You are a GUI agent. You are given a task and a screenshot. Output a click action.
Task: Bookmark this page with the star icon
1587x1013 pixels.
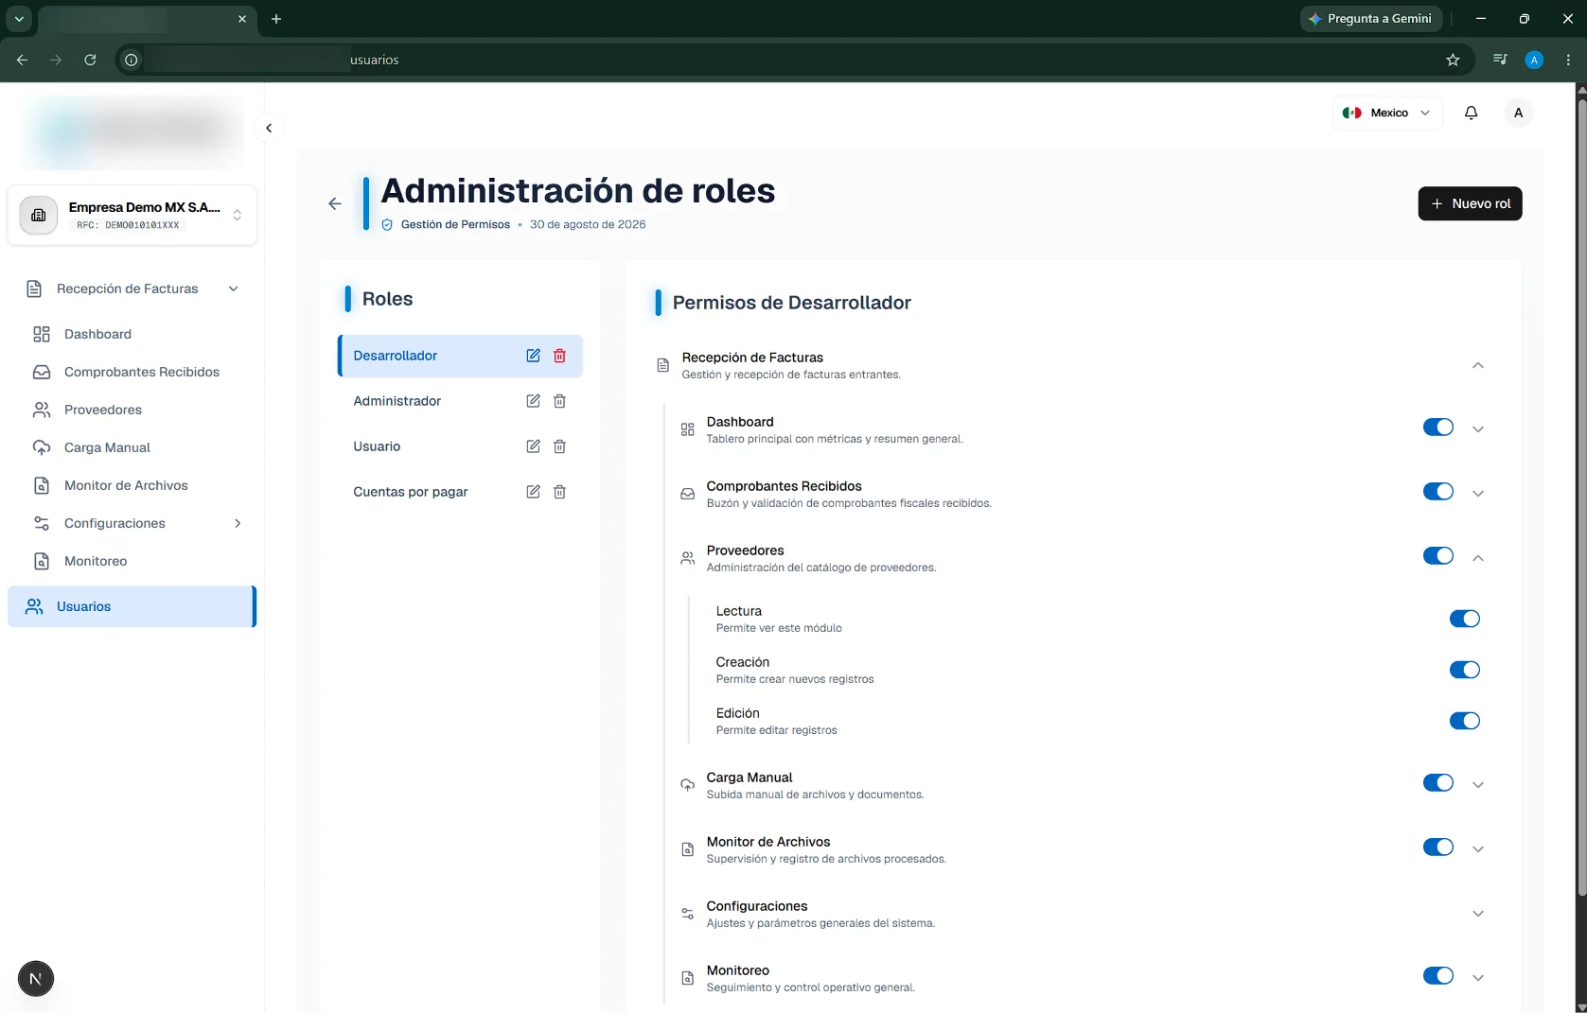tap(1453, 60)
